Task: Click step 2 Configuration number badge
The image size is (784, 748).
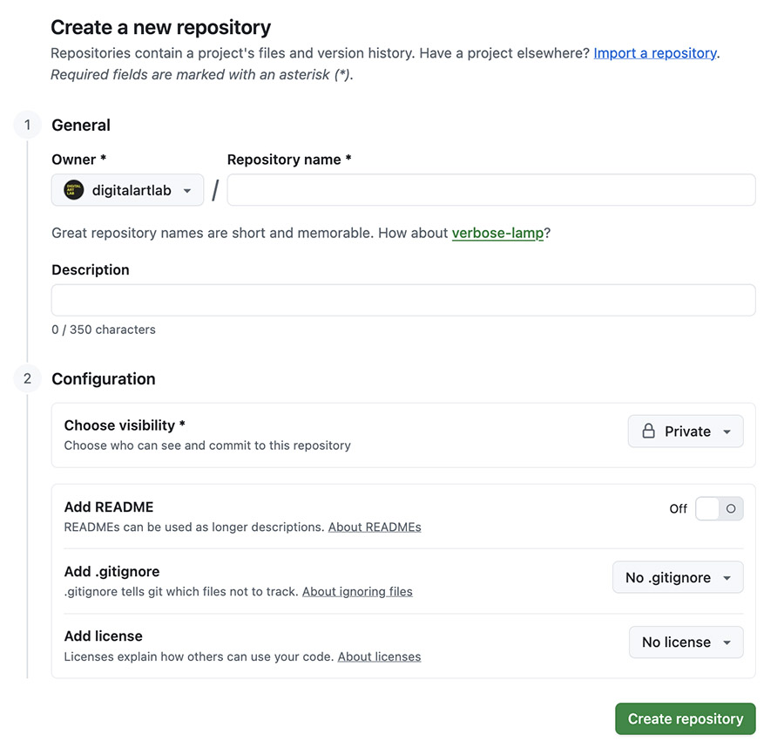Action: (x=27, y=379)
